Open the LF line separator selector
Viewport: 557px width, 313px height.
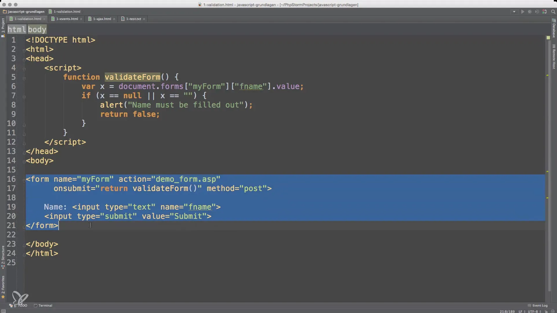point(522,312)
